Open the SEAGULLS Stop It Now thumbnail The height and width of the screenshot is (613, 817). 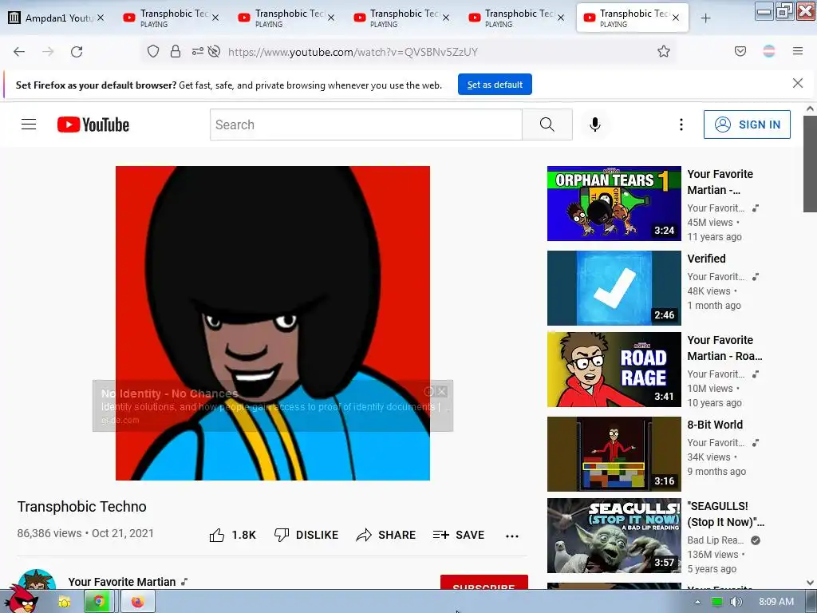pos(614,536)
